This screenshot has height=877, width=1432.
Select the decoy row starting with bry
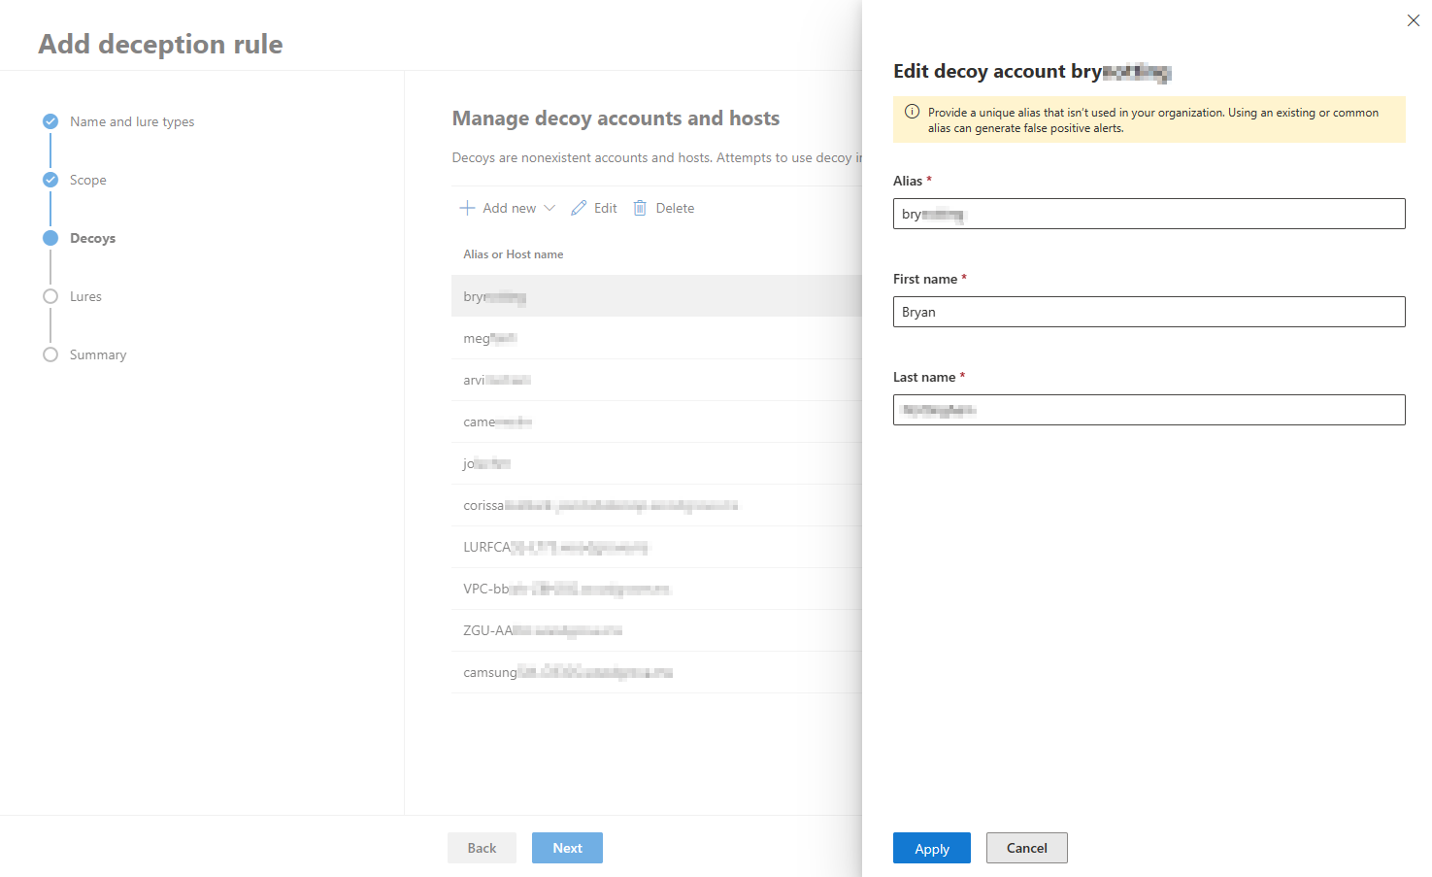(x=656, y=296)
